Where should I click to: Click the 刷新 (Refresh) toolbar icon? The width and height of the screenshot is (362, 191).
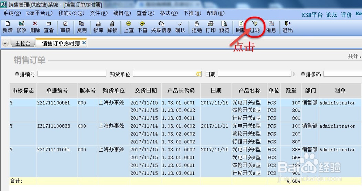(x=241, y=27)
